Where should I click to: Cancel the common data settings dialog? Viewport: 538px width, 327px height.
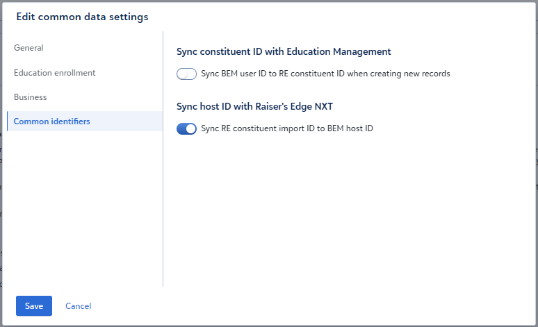pos(78,306)
